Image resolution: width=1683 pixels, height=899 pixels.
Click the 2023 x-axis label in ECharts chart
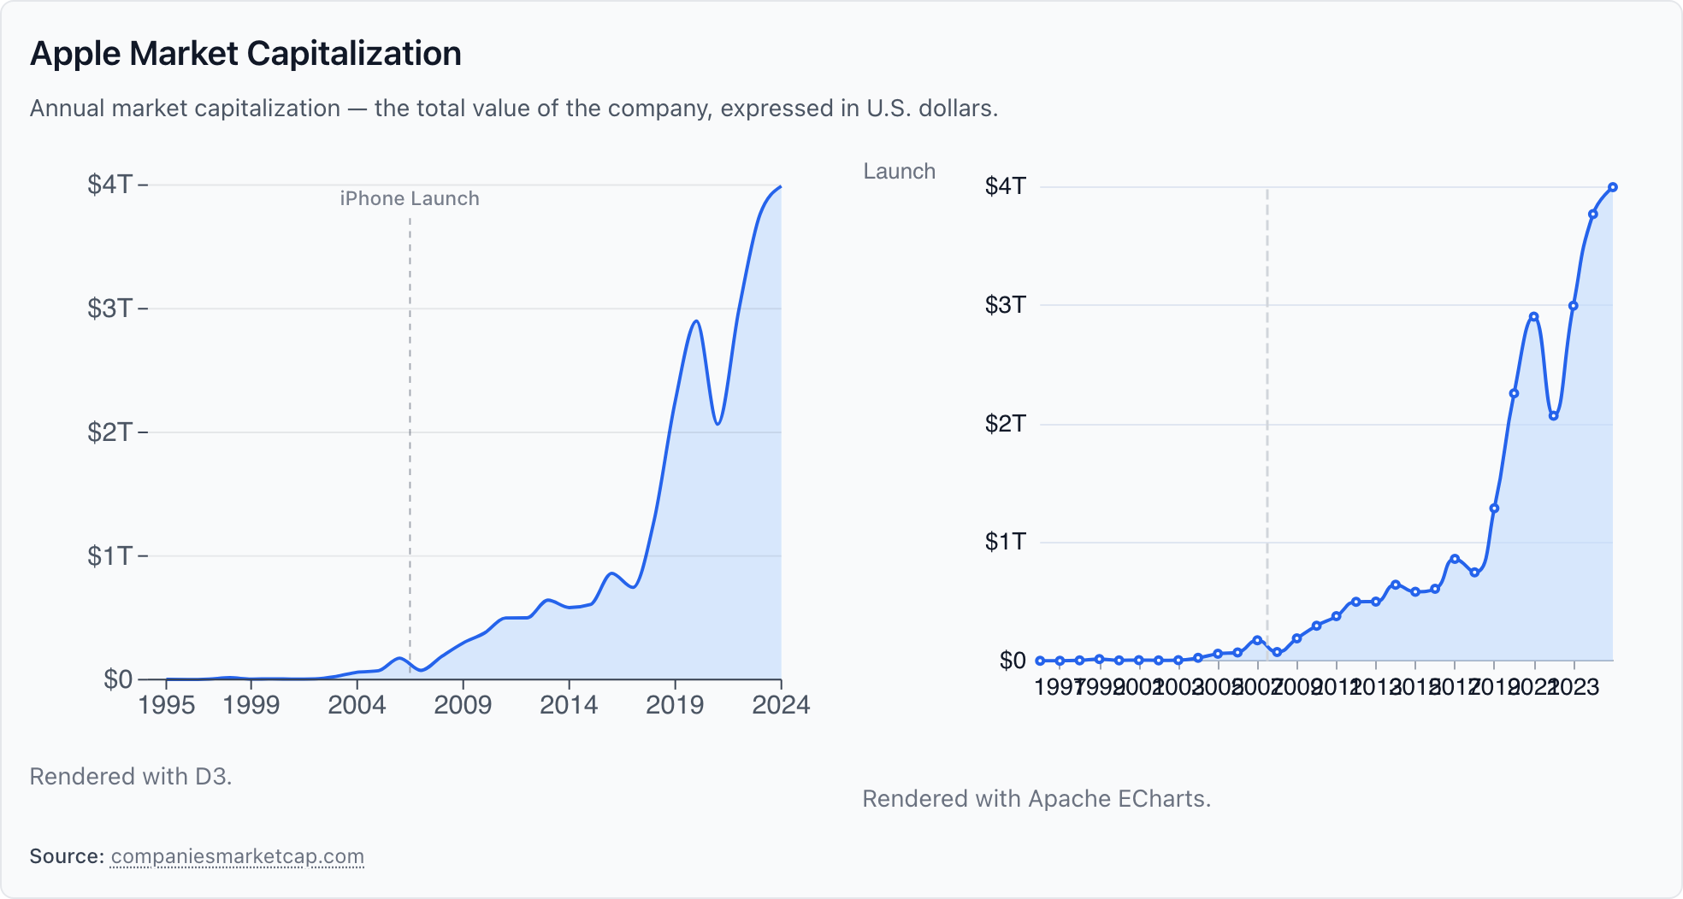pyautogui.click(x=1574, y=687)
